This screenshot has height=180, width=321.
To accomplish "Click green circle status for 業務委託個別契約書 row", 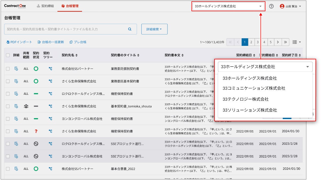I will coord(36,69).
